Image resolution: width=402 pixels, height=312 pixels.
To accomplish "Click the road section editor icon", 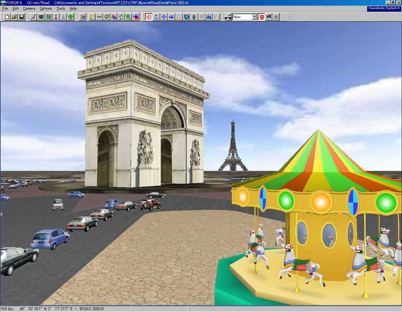I will (41, 17).
